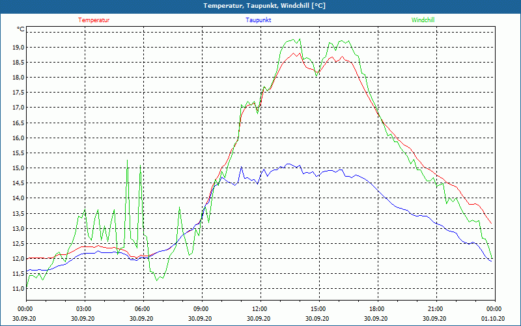The height and width of the screenshot is (326, 521).
Task: Select the 17,5 y-axis tick label
Action: [17, 93]
